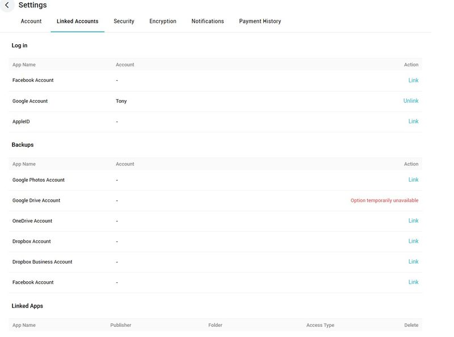Link the Facebook Account under Backups

coord(413,282)
